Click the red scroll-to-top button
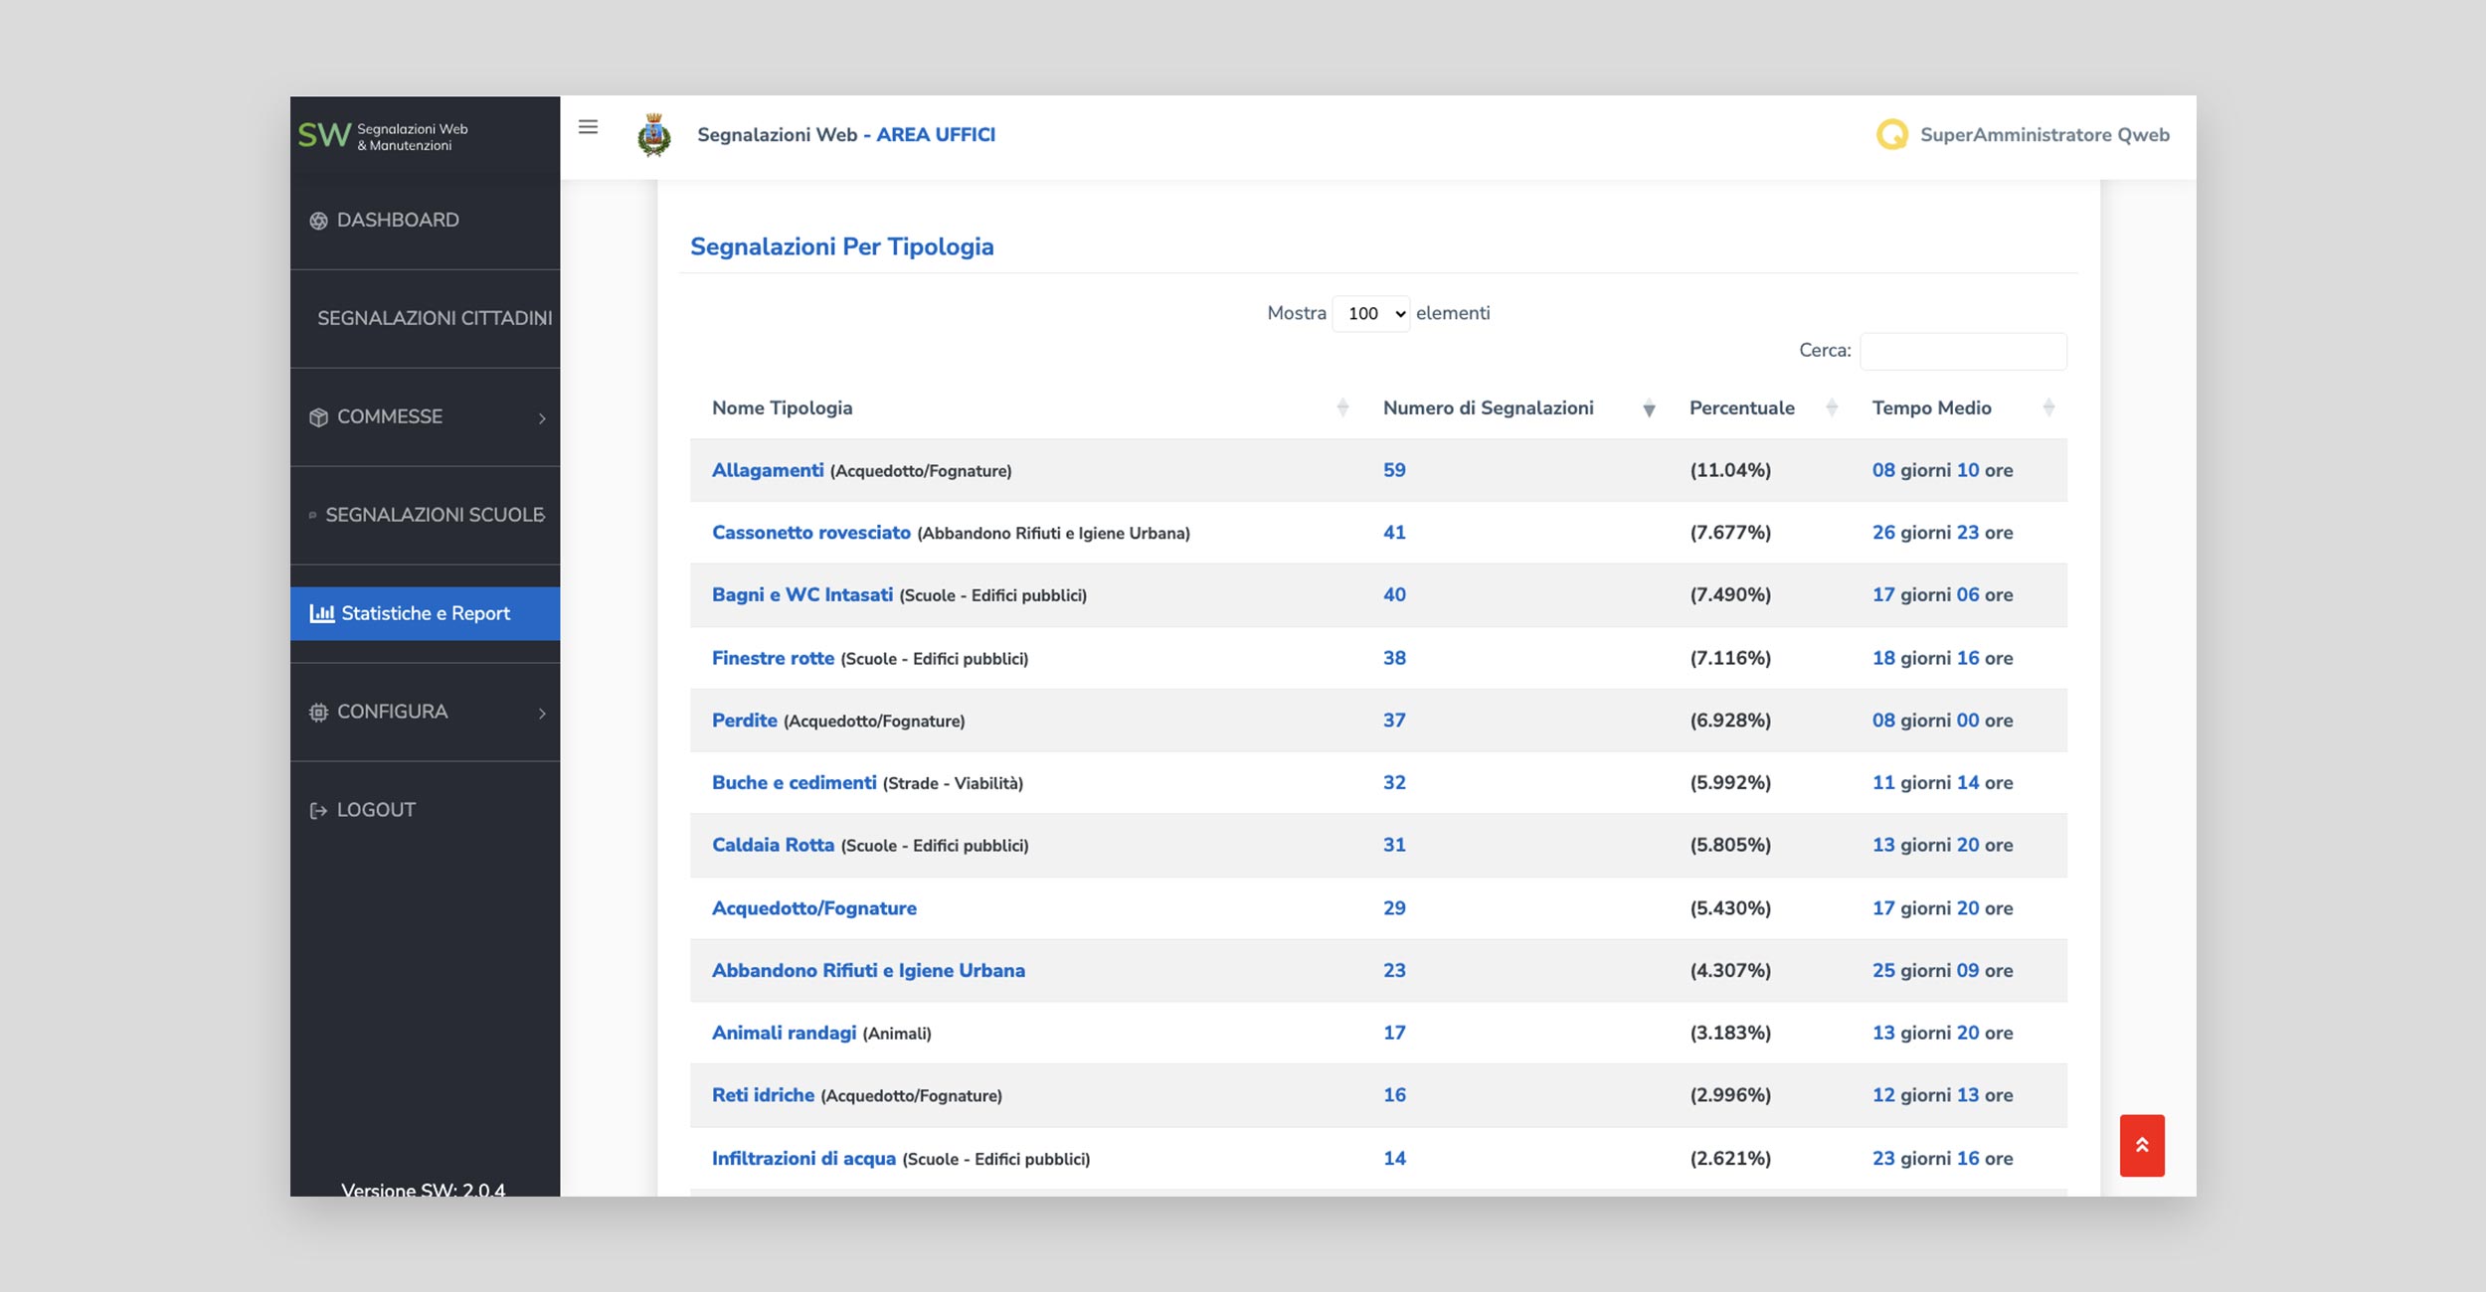The height and width of the screenshot is (1292, 2486). pos(2141,1145)
